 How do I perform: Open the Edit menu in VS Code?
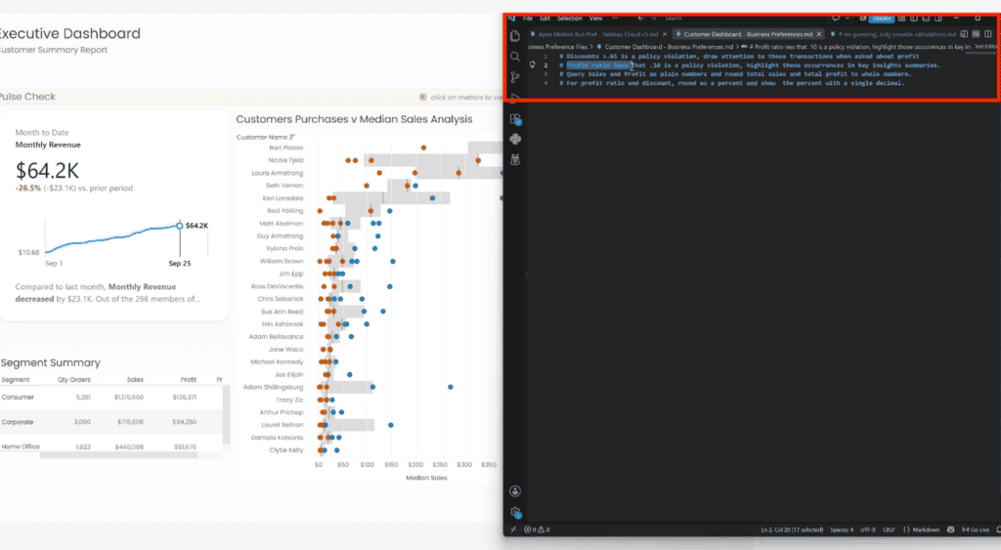coord(544,19)
